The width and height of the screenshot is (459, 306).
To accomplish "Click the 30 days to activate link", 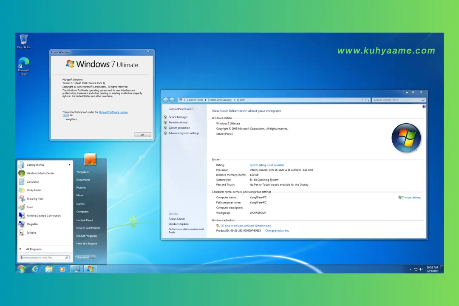I will pos(246,226).
